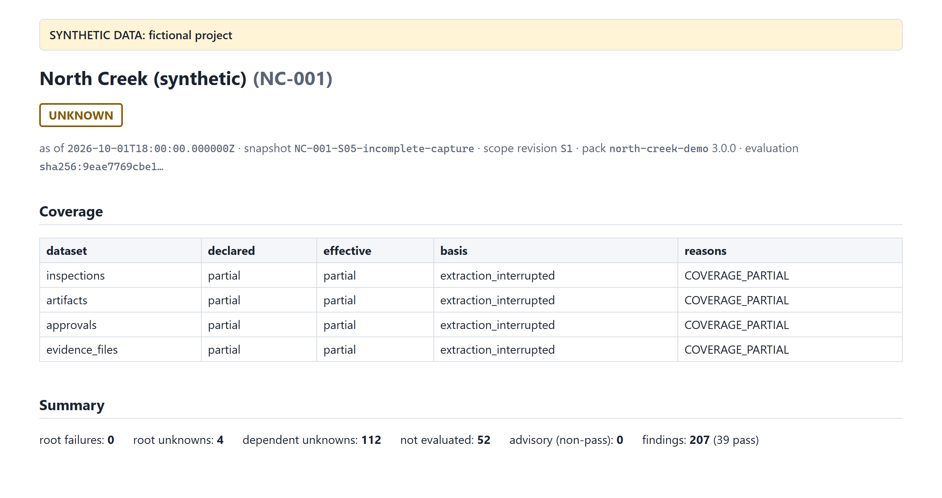Viewport: 942px width, 498px height.
Task: Click the UNKNOWN status badge
Action: pyautogui.click(x=81, y=115)
